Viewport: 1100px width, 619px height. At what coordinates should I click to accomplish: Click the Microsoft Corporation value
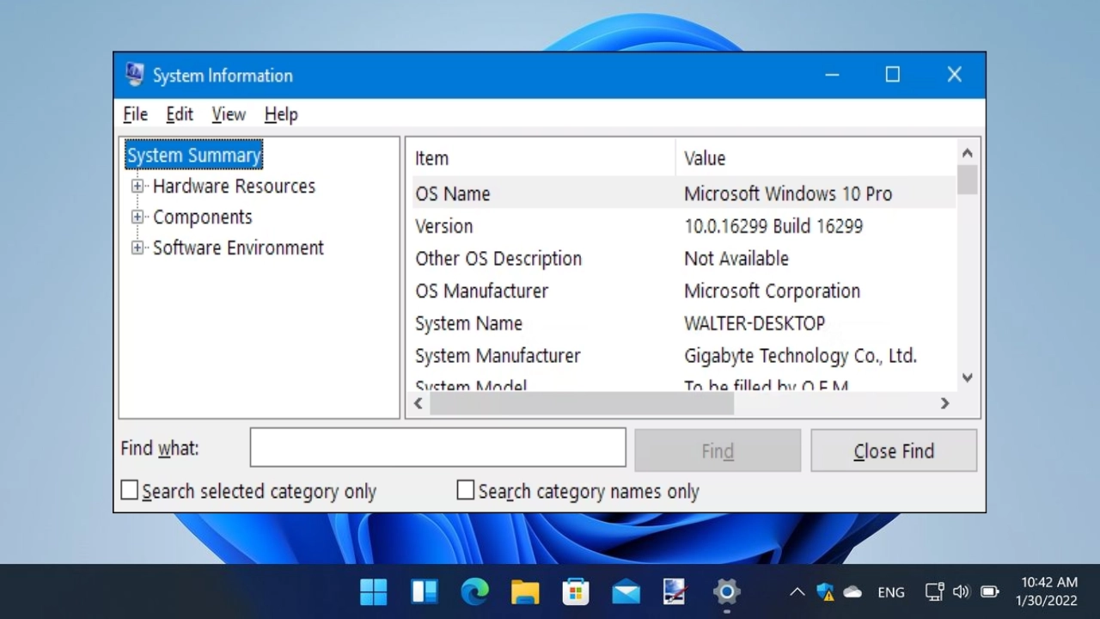coord(772,291)
